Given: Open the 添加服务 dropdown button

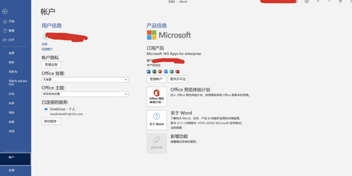Looking at the screenshot, I should click(51, 121).
